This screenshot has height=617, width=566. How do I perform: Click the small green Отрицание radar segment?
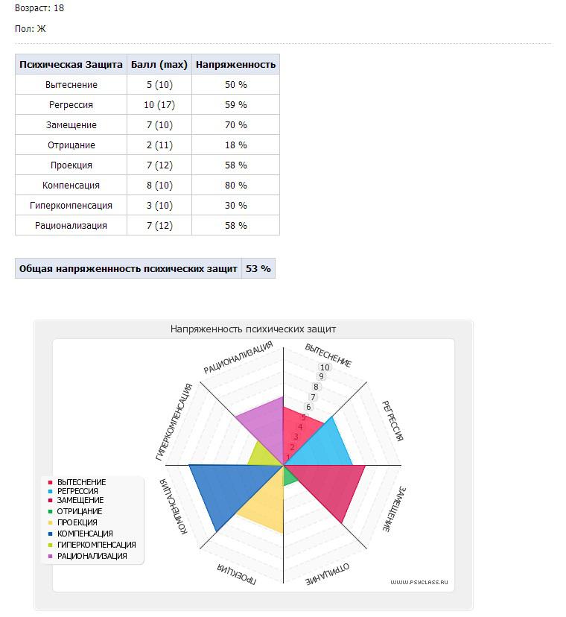(x=290, y=475)
